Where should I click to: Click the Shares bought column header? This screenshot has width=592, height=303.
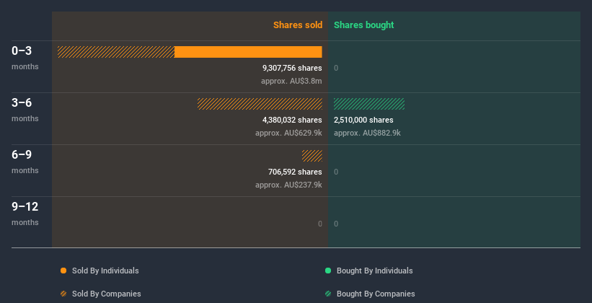[364, 25]
